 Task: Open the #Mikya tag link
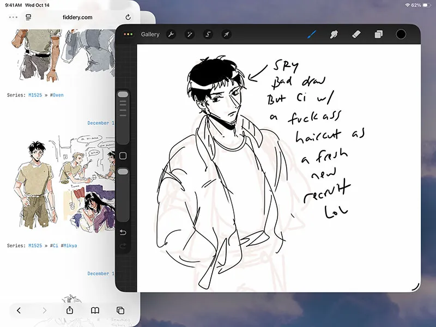pos(69,246)
